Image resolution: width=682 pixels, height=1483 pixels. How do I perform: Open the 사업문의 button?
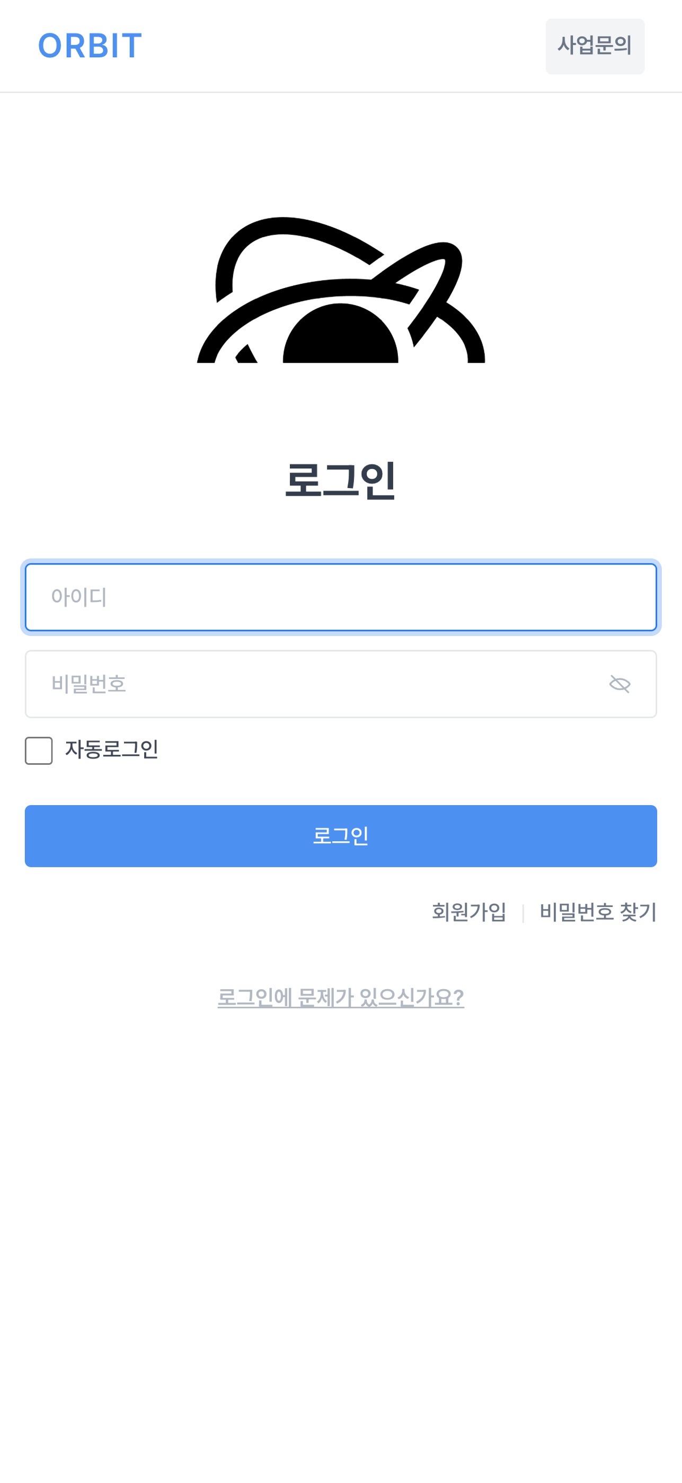pos(595,46)
